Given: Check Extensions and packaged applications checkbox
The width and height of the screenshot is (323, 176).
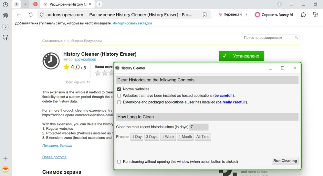Looking at the screenshot, I should pyautogui.click(x=119, y=102).
